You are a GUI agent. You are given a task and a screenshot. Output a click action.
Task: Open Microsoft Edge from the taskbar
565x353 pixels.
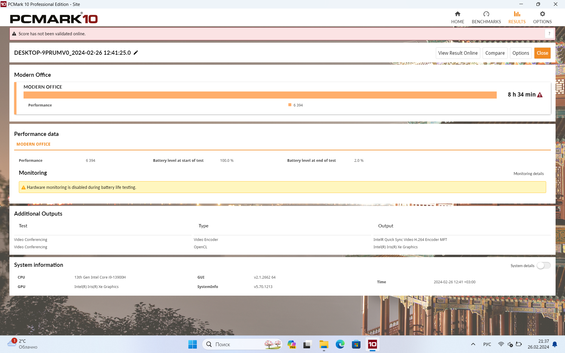click(340, 344)
